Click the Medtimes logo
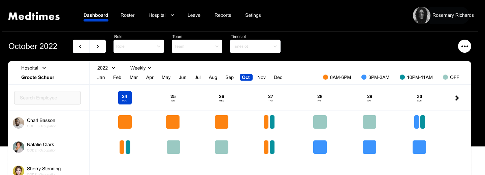 [x=34, y=16]
